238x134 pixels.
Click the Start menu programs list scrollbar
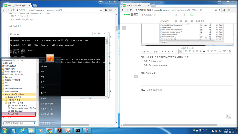(x=37, y=87)
